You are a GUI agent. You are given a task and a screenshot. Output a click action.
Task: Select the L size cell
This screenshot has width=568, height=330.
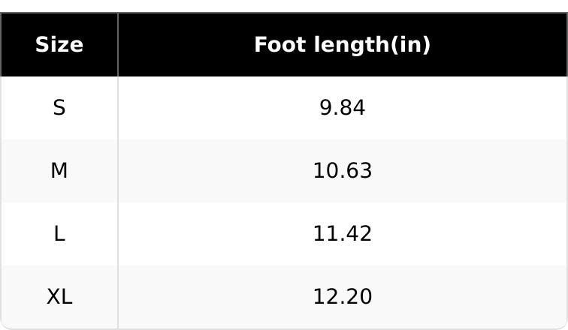tap(59, 234)
